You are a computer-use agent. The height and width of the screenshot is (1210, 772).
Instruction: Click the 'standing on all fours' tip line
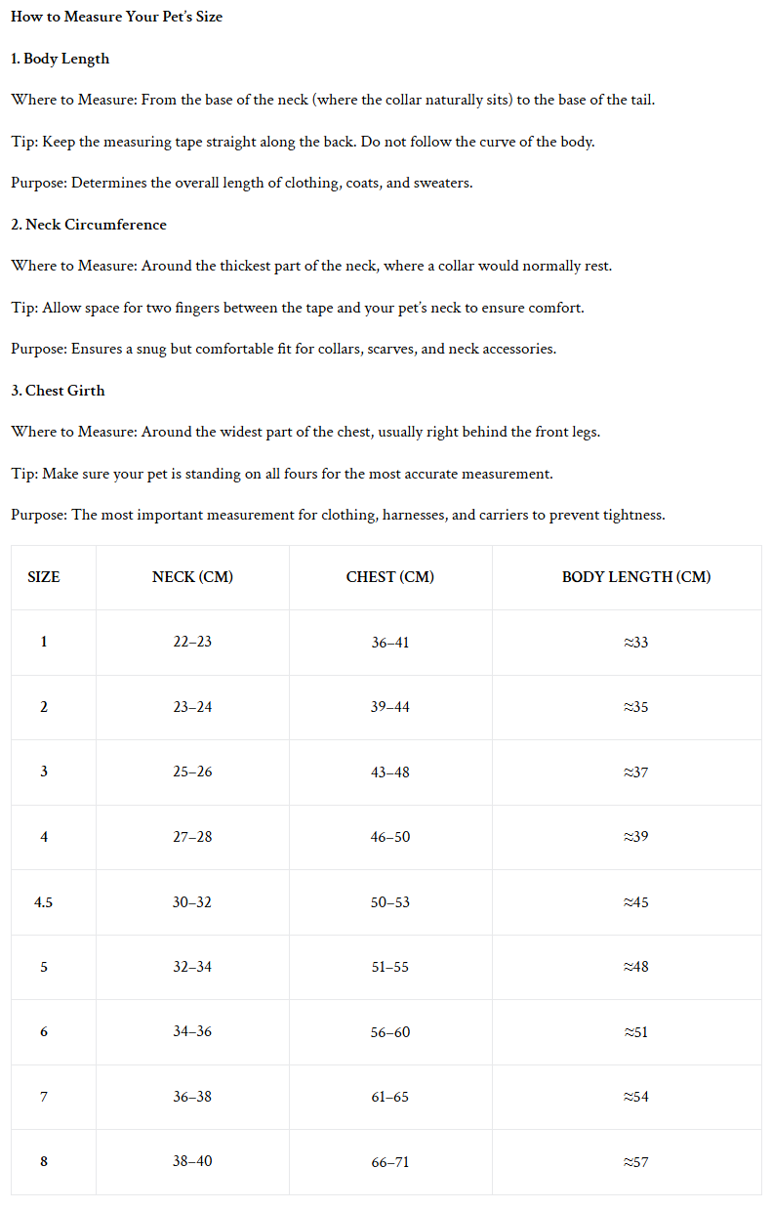[x=282, y=474]
